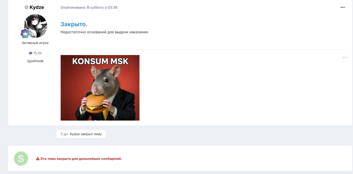Image resolution: width=353 pixels, height=174 pixels.
Task: Click the Недостаточно оснований post text
Action: (x=105, y=32)
